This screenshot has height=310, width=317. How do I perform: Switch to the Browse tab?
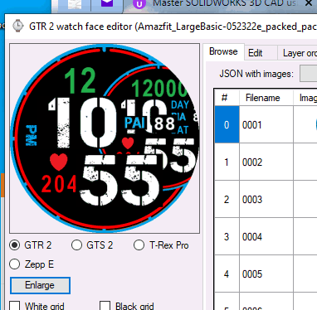pos(223,51)
